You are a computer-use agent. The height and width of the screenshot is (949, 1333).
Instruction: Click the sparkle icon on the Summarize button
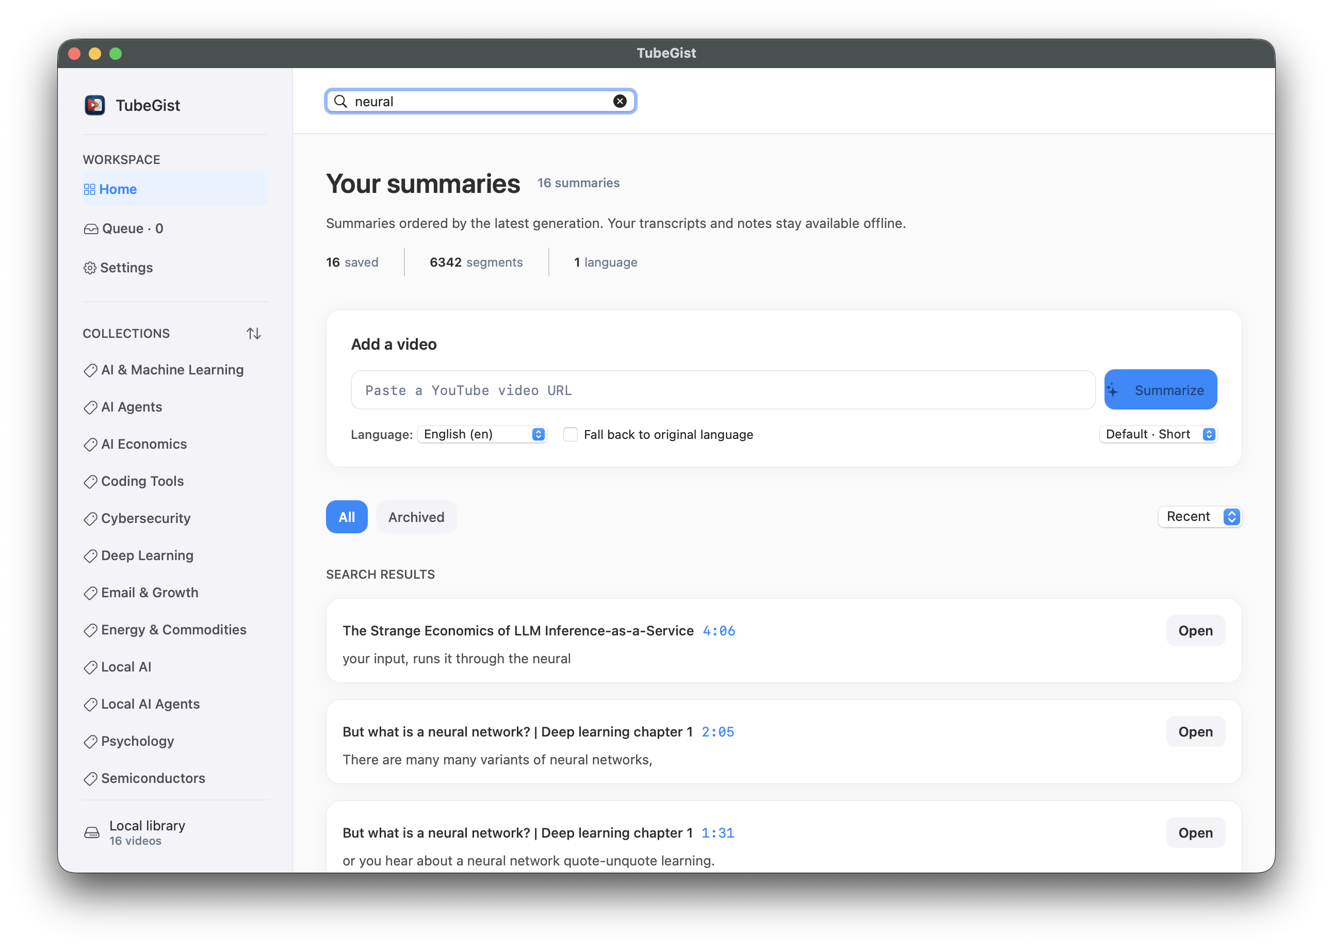(x=1112, y=390)
